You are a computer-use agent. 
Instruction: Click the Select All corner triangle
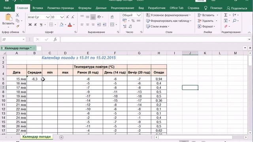click(x=4, y=53)
